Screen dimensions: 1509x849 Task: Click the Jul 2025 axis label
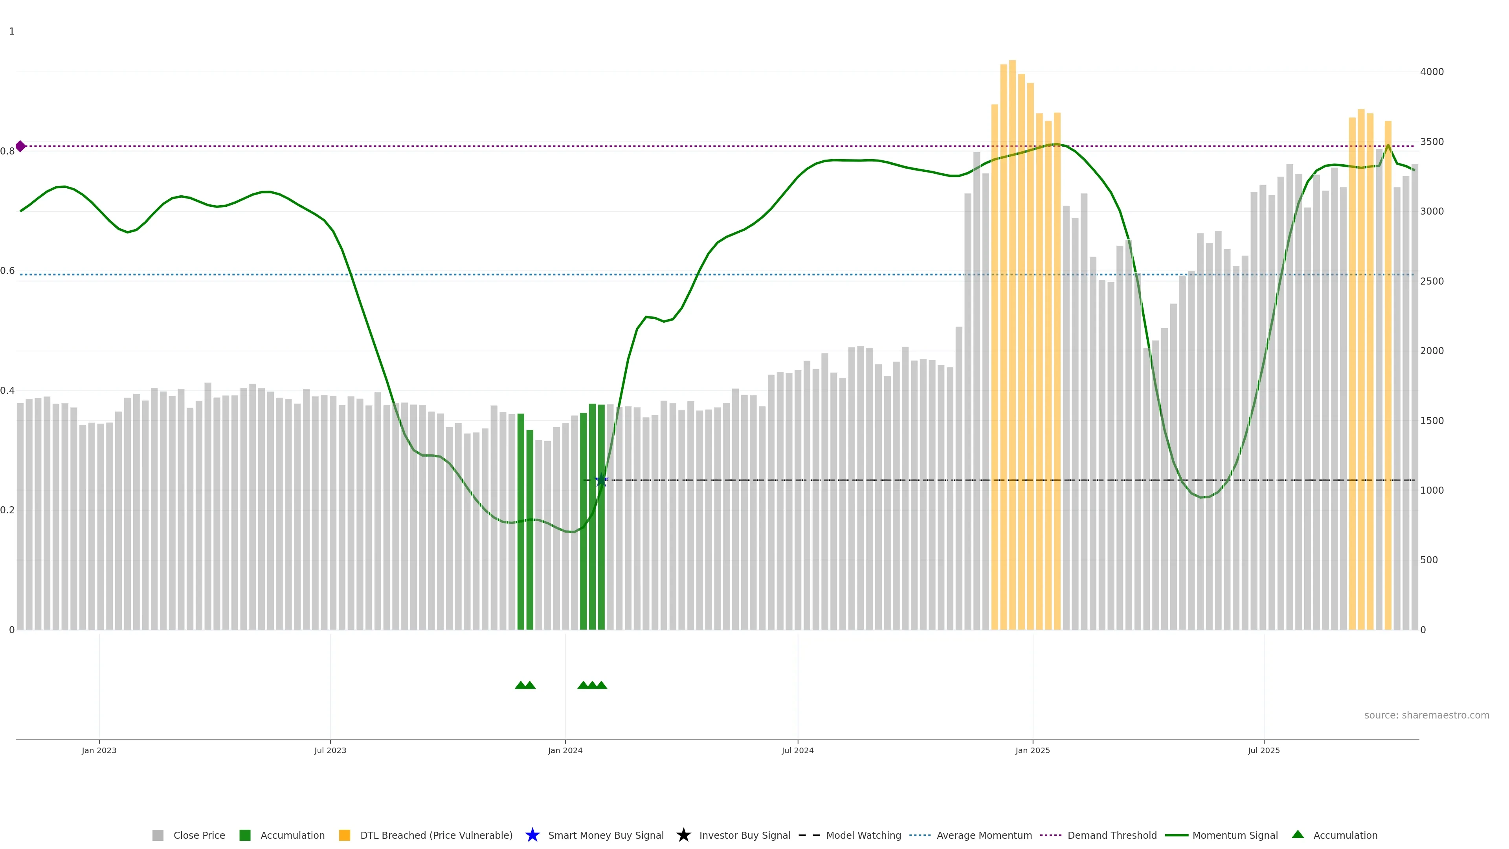[1263, 750]
